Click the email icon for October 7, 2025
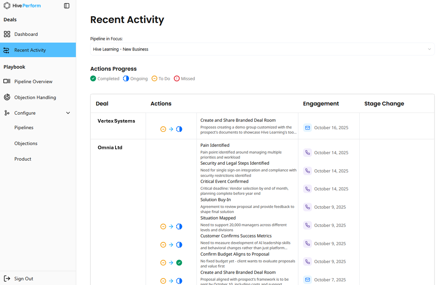Image resolution: width=443 pixels, height=285 pixels. [307, 280]
